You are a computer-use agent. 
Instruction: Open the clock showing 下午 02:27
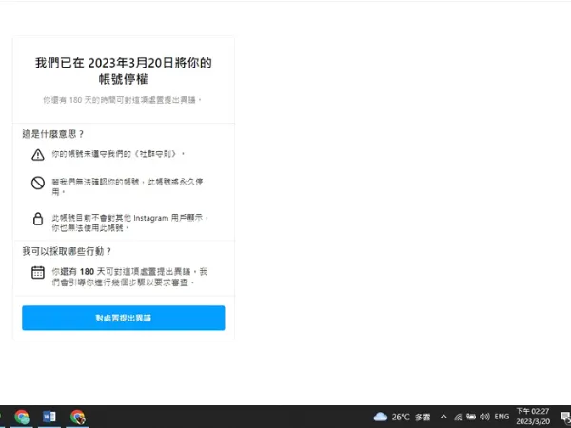coord(532,417)
